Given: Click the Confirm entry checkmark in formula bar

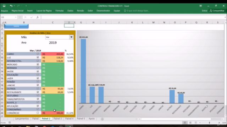Looking at the screenshot, I should tap(32, 17).
